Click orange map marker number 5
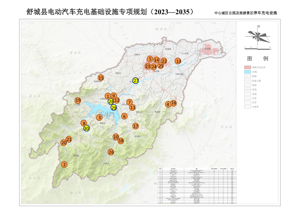This screenshot has width=306, height=212. click(x=150, y=59)
